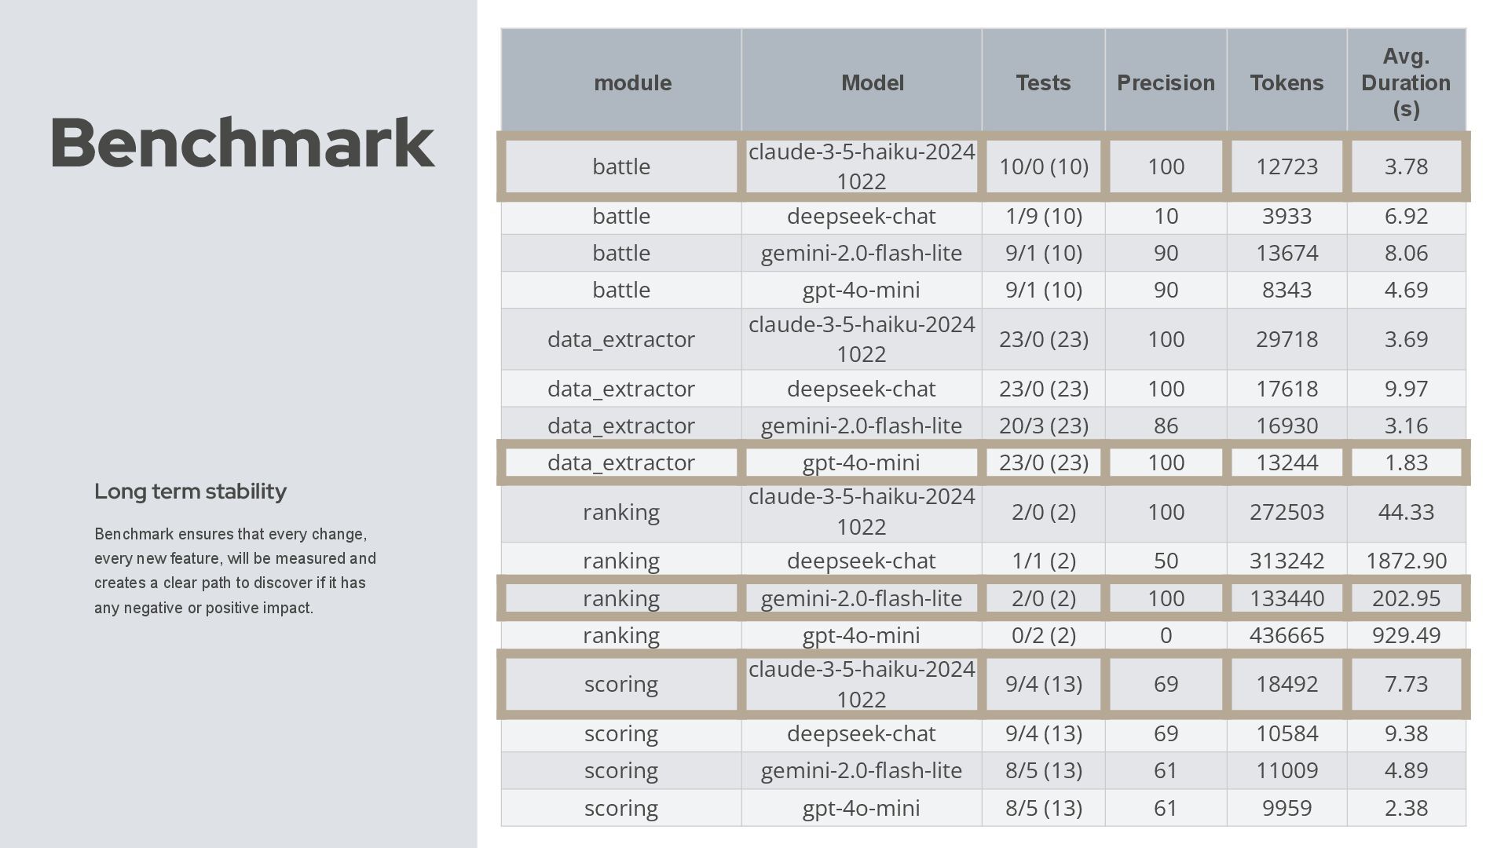Click the duration value "7.73"
1508x848 pixels.
pyautogui.click(x=1406, y=684)
